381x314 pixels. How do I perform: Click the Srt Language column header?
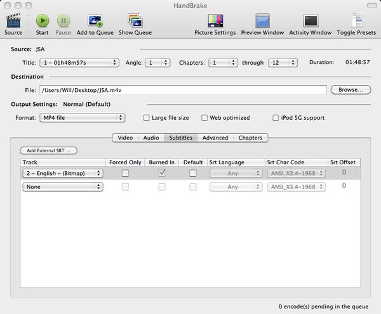[236, 162]
